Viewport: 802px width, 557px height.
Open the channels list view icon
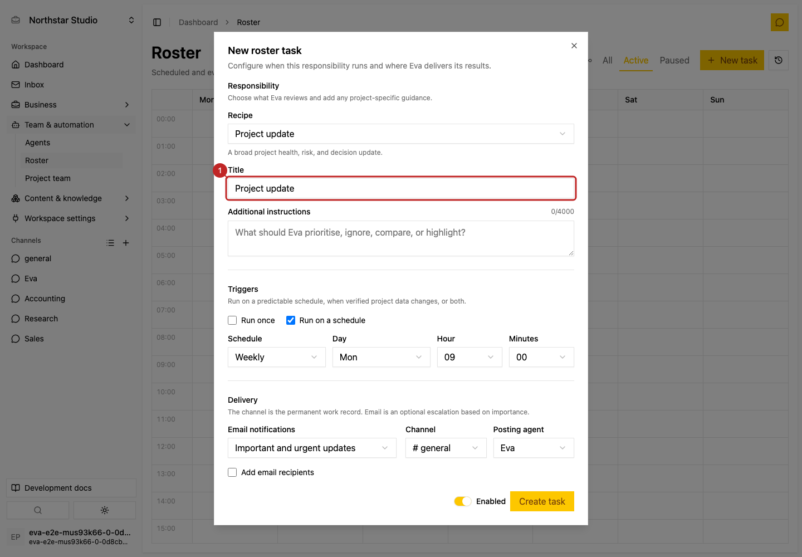click(x=110, y=243)
